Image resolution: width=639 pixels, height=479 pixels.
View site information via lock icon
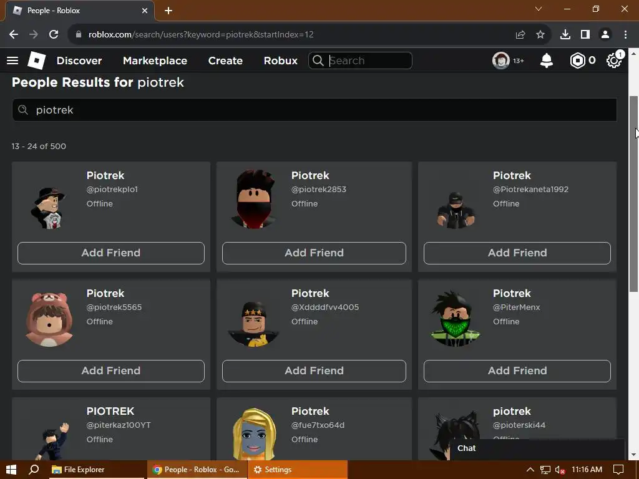(79, 35)
